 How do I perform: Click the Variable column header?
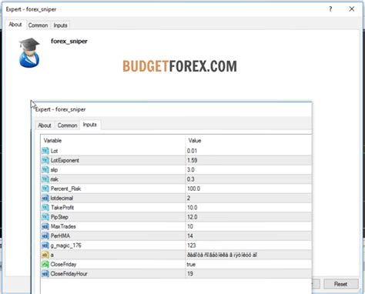[52, 141]
